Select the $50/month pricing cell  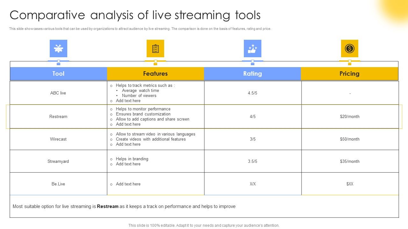pyautogui.click(x=350, y=139)
